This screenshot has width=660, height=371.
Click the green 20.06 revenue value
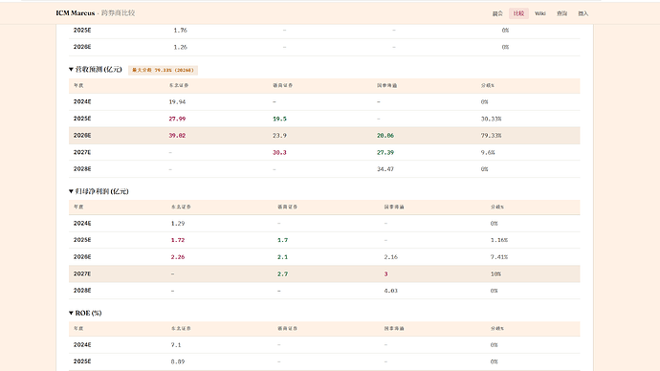tap(385, 136)
